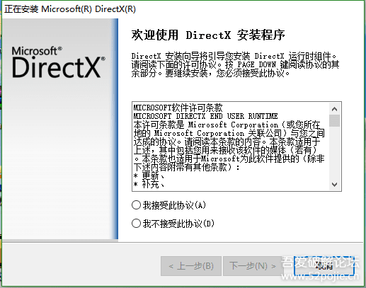The height and width of the screenshot is (288, 366).
Task: Click the empty scrollbar track below thumb
Action: point(334,153)
